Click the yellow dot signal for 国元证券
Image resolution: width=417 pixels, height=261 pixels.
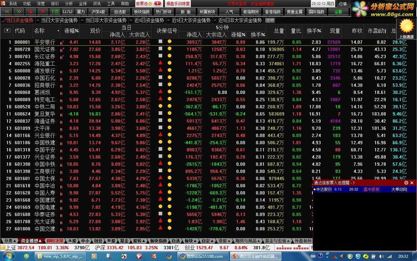click(169, 49)
